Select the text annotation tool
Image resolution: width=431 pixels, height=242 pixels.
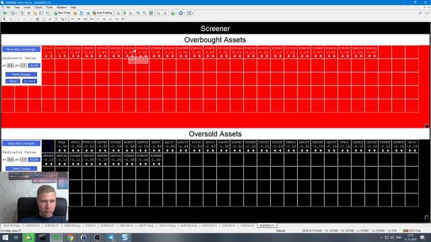(50, 19)
